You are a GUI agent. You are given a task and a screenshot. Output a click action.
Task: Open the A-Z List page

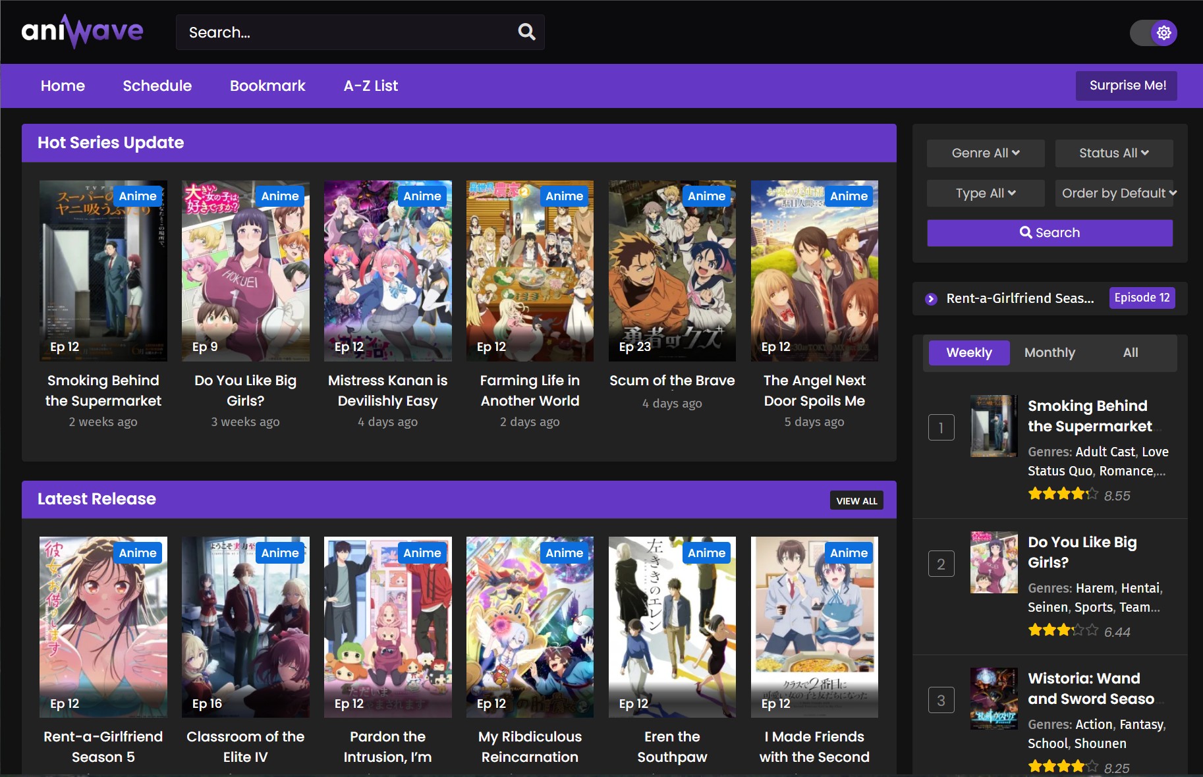[x=371, y=86]
